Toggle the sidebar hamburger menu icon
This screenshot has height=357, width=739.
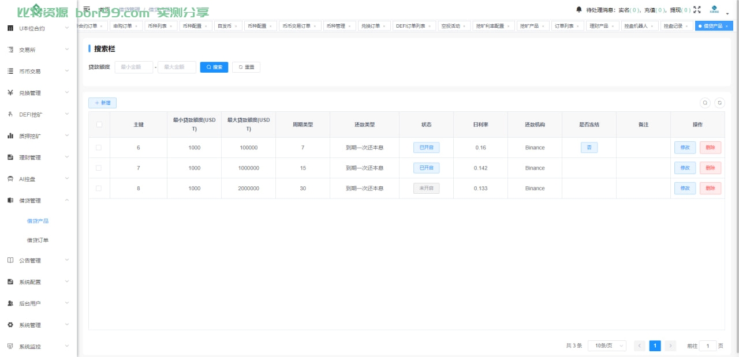pyautogui.click(x=87, y=9)
